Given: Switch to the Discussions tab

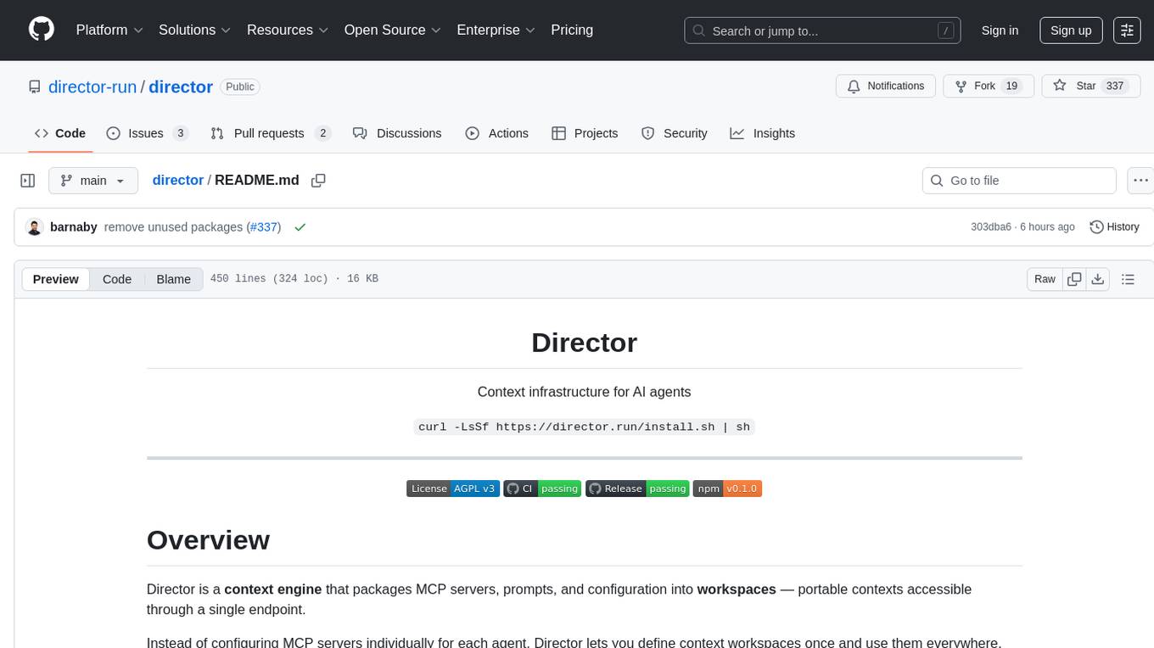Looking at the screenshot, I should click(x=397, y=133).
